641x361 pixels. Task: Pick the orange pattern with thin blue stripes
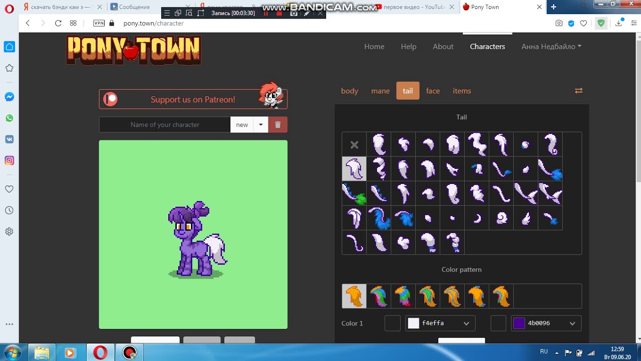[452, 296]
